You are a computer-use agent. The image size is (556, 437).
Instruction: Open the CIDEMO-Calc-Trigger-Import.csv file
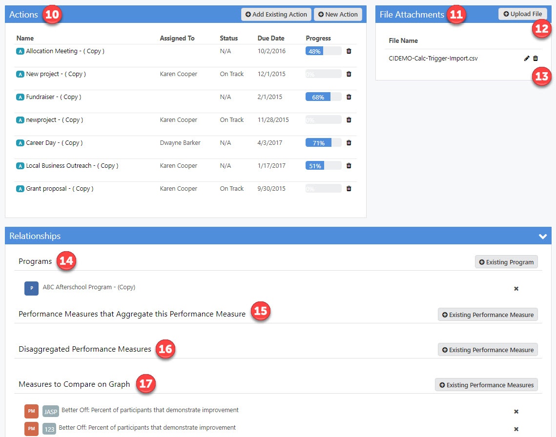433,59
